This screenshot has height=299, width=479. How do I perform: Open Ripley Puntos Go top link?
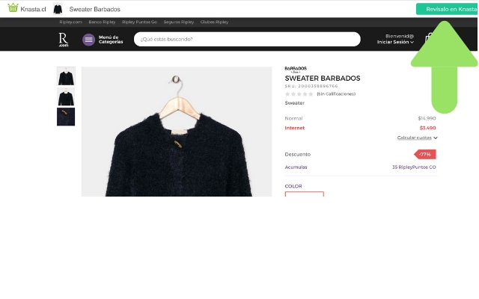140,22
